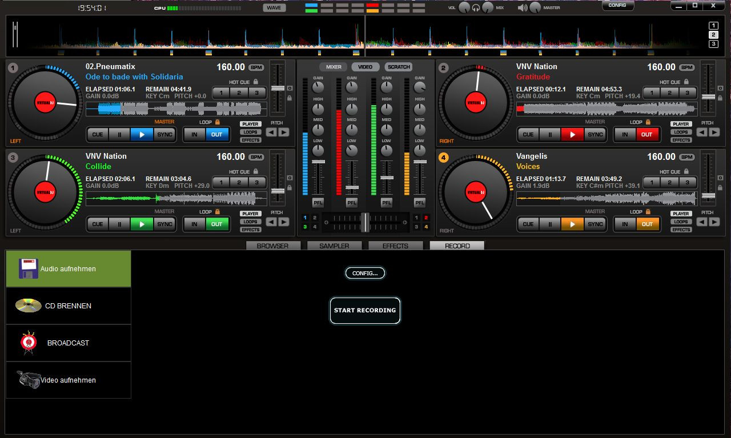Click the BROADCAST radio tower icon
The width and height of the screenshot is (731, 438).
(28, 342)
